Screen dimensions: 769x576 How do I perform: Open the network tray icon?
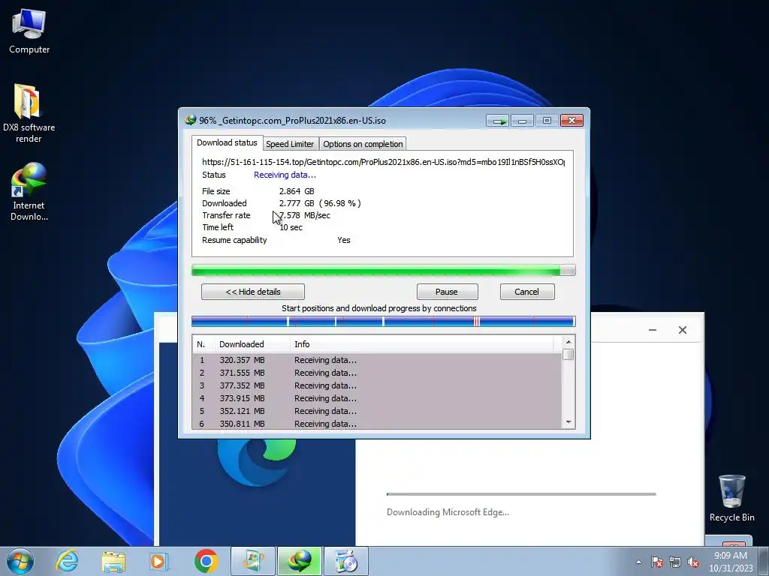point(675,562)
